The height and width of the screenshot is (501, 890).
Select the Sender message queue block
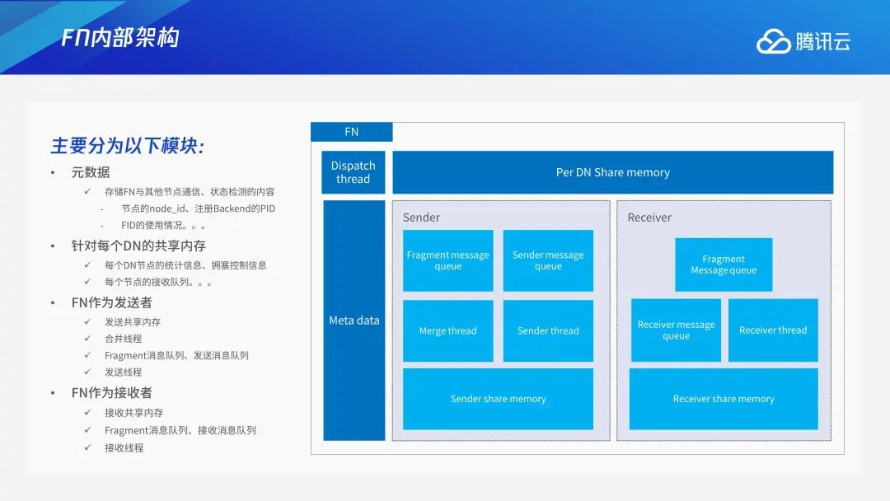click(548, 260)
